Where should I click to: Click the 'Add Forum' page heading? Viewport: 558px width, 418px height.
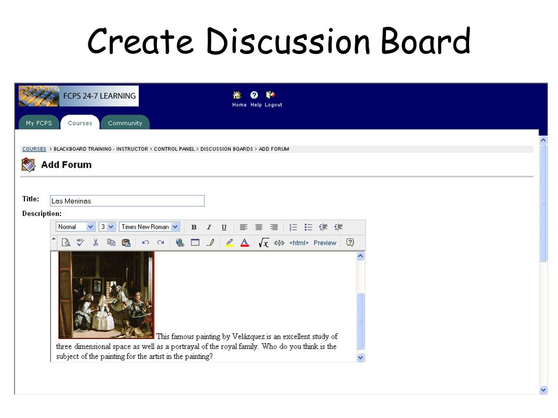66,165
